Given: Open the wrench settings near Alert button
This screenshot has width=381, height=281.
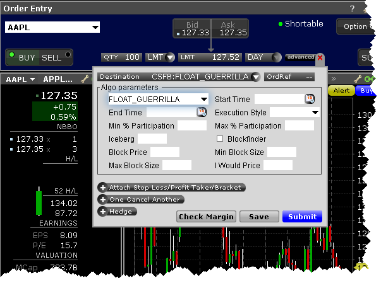Looking at the screenshot, I should pyautogui.click(x=358, y=79).
